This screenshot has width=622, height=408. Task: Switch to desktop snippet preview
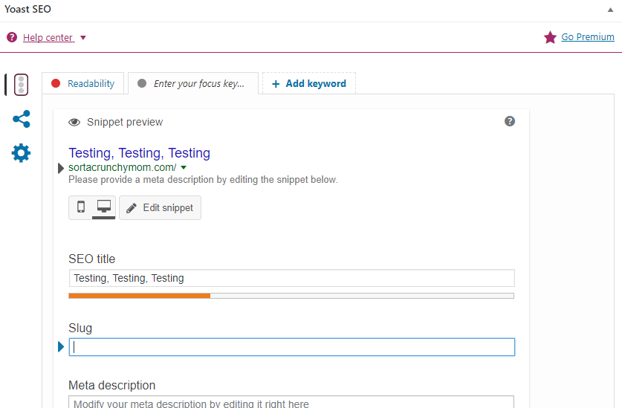[x=104, y=207]
